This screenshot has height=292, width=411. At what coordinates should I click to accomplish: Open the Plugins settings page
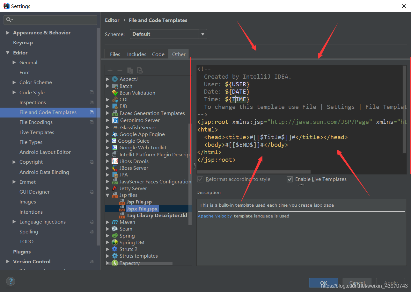click(22, 252)
